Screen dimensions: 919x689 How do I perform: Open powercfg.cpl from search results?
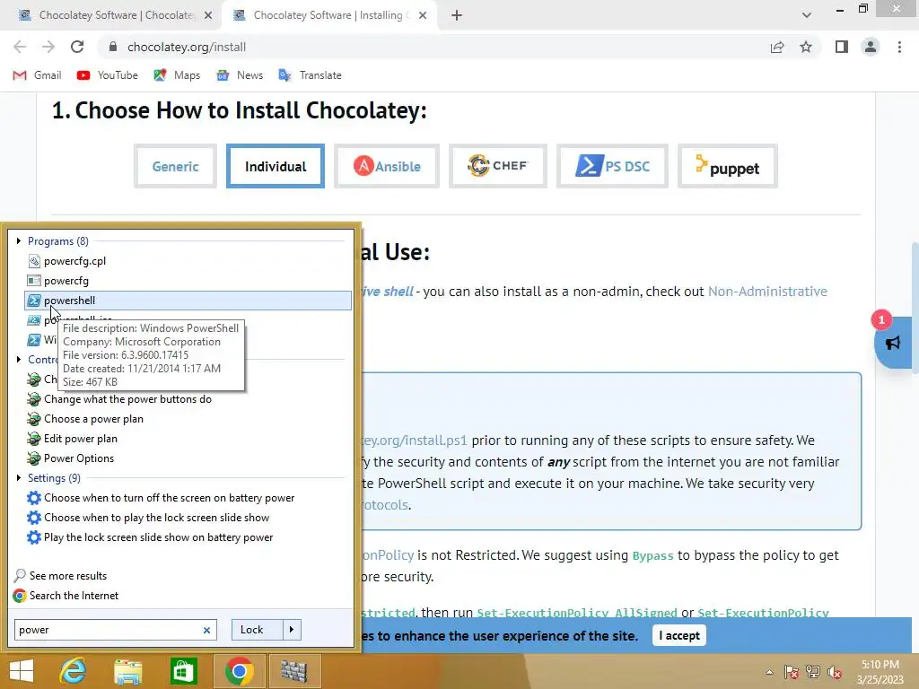click(74, 261)
